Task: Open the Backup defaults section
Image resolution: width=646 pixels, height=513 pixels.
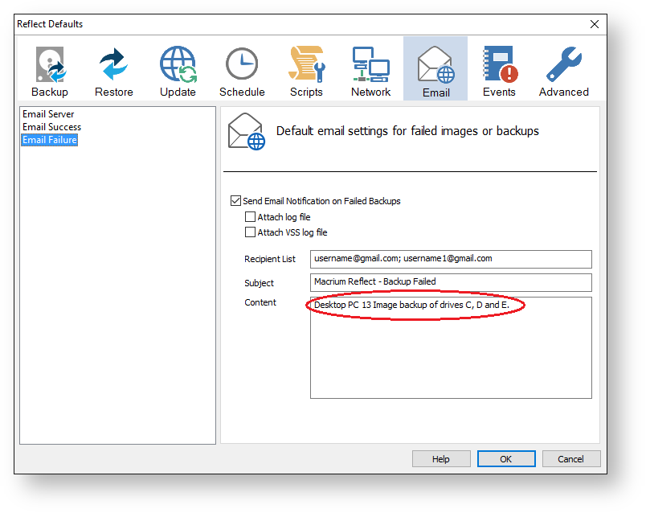Action: pyautogui.click(x=50, y=71)
